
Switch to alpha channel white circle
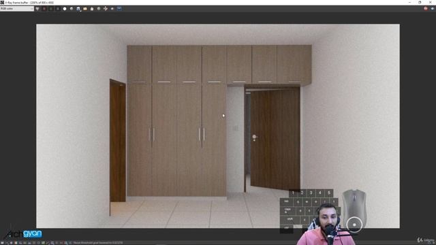pyautogui.click(x=65, y=9)
